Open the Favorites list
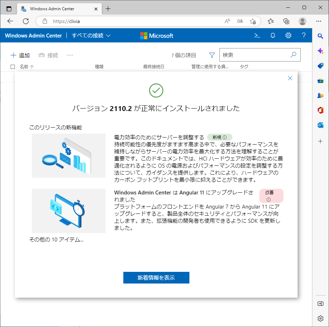329x327 pixels. click(271, 21)
